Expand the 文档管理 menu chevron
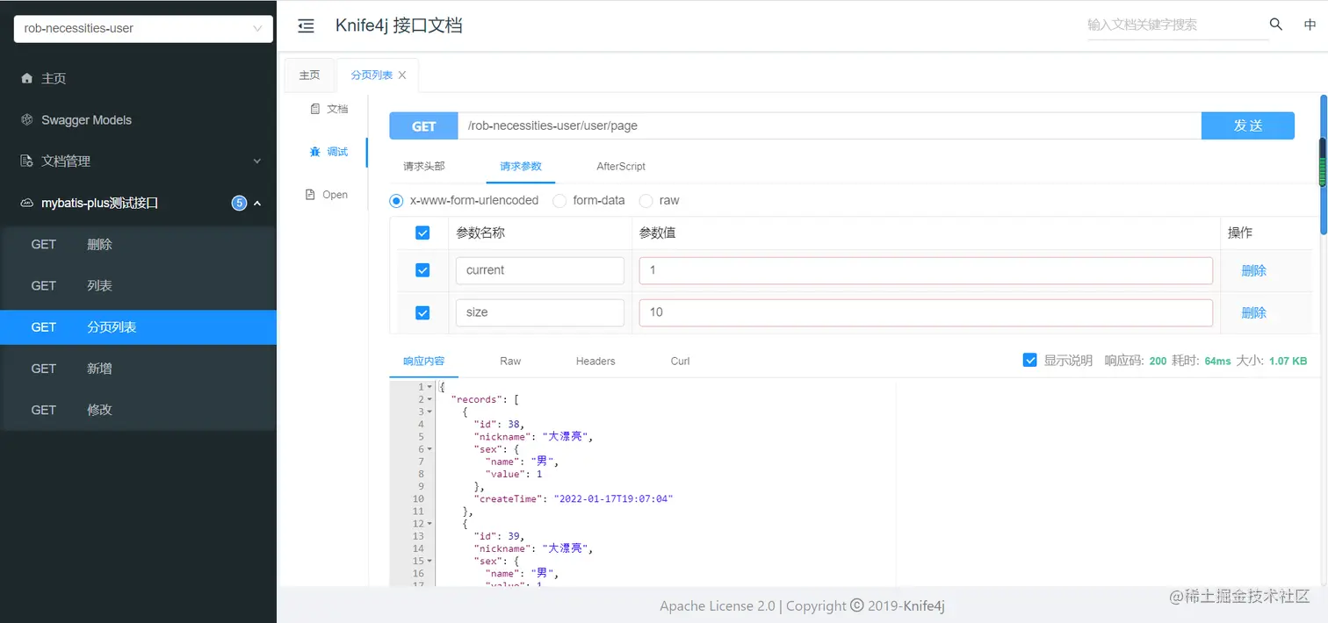 point(257,161)
